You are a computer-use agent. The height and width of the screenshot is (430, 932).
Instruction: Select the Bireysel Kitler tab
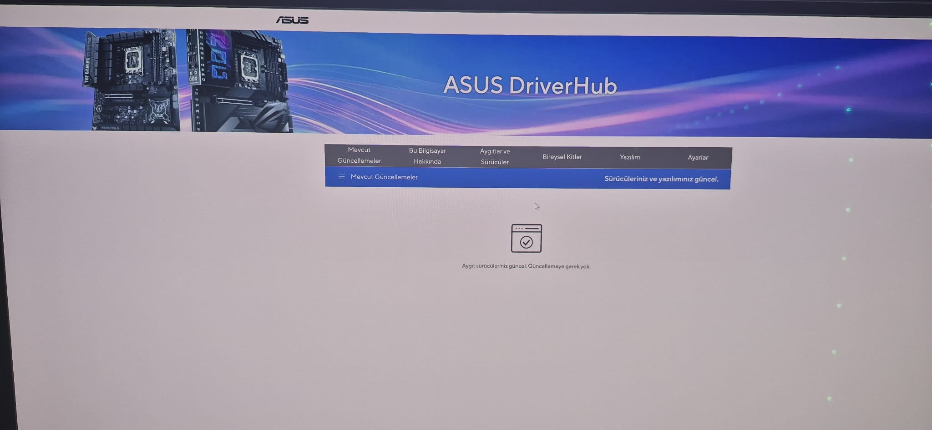click(562, 157)
